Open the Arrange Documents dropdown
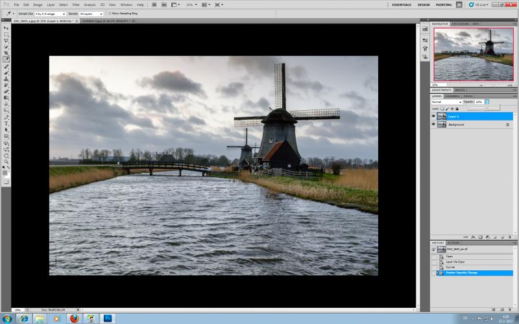The height and width of the screenshot is (324, 519). pos(206,5)
